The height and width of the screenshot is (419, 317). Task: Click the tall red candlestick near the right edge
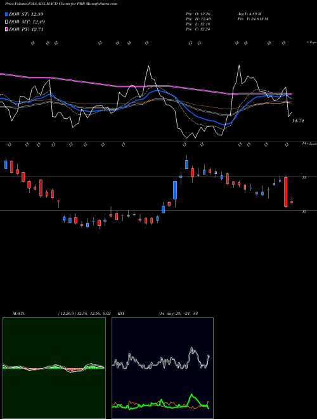click(x=286, y=192)
